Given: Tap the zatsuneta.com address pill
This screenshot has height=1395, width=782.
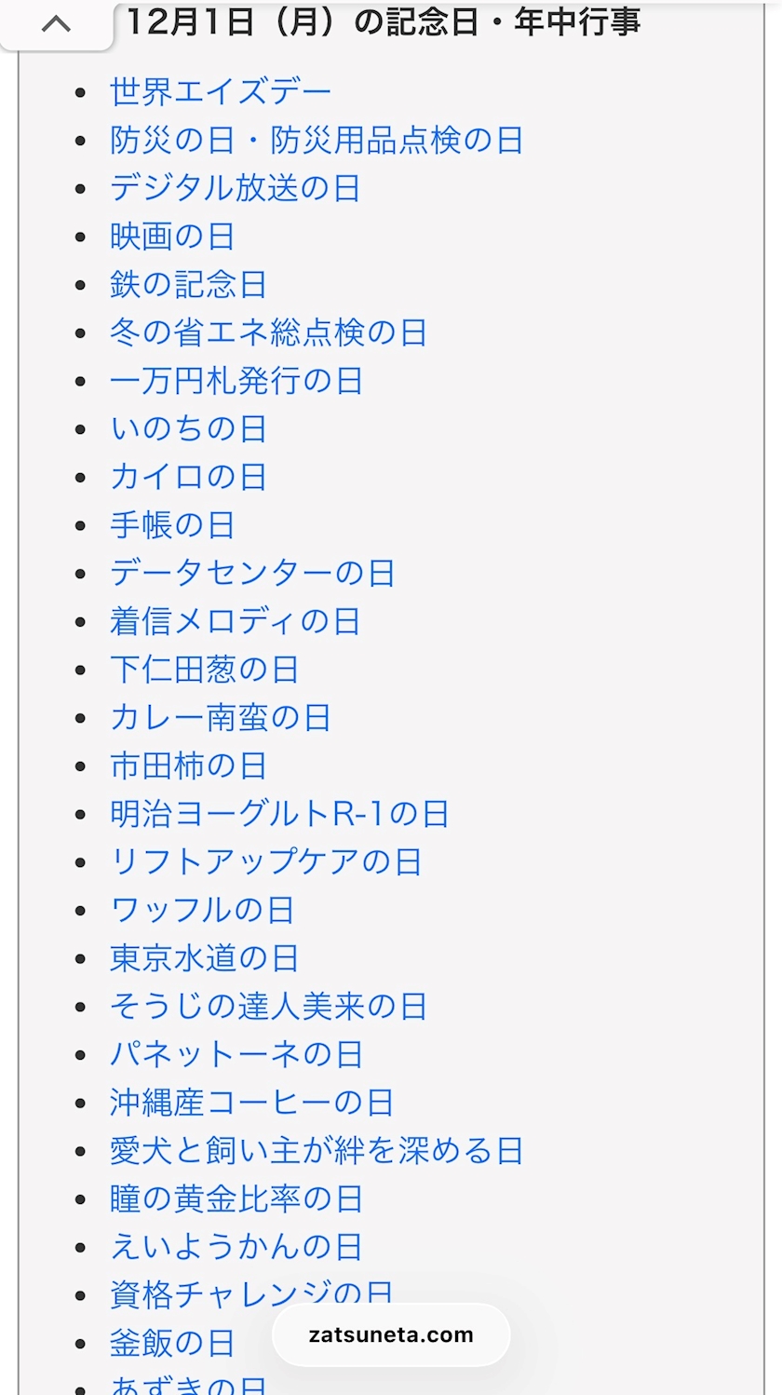Looking at the screenshot, I should tap(391, 1334).
